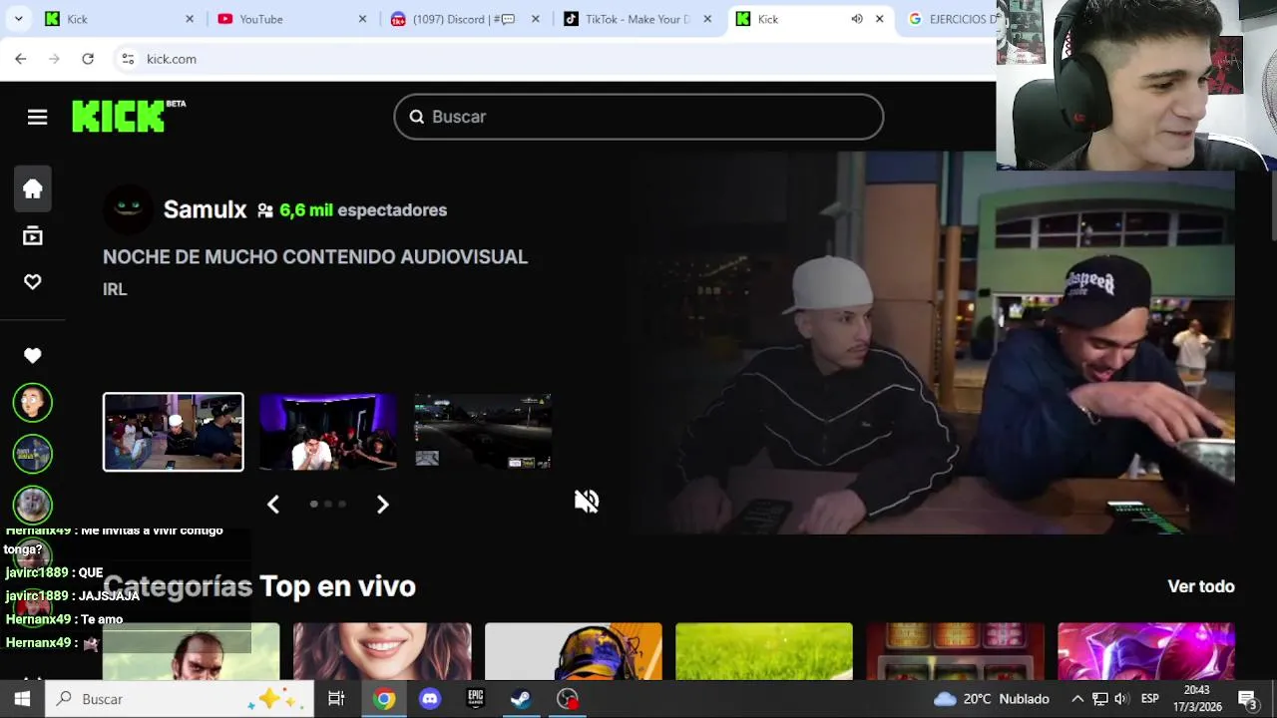Open Epic Games Launcher from taskbar
Image resolution: width=1277 pixels, height=718 pixels.
[476, 699]
